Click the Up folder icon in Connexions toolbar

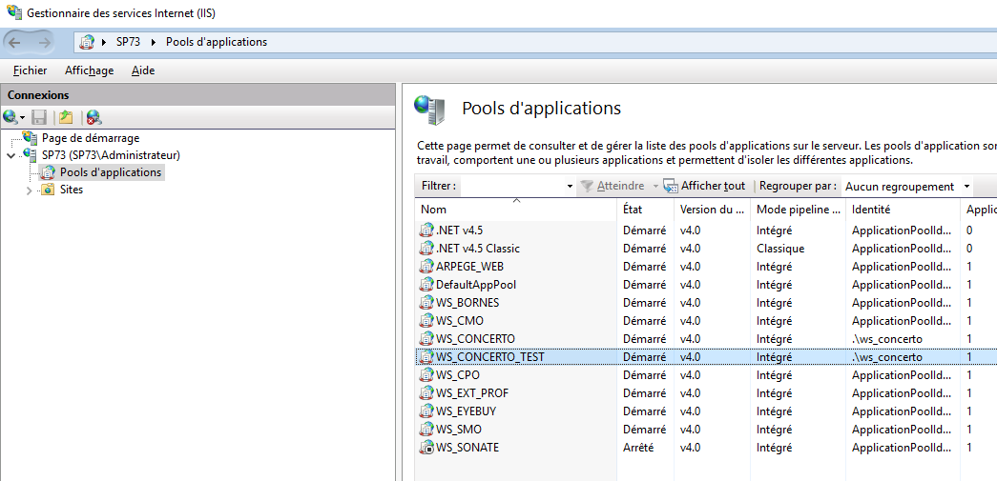click(66, 117)
